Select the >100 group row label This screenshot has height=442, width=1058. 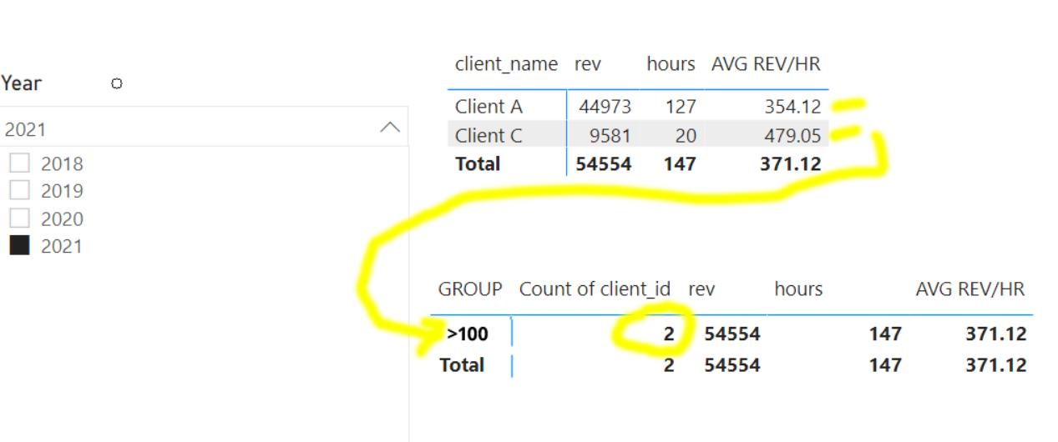tap(468, 334)
